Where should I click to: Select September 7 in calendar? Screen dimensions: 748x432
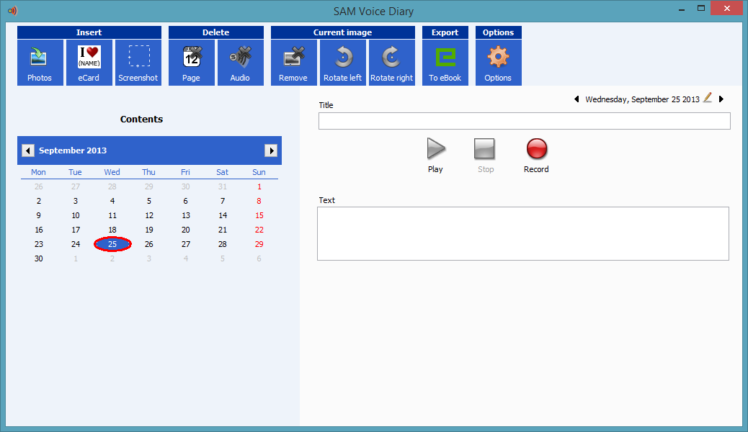tap(222, 201)
